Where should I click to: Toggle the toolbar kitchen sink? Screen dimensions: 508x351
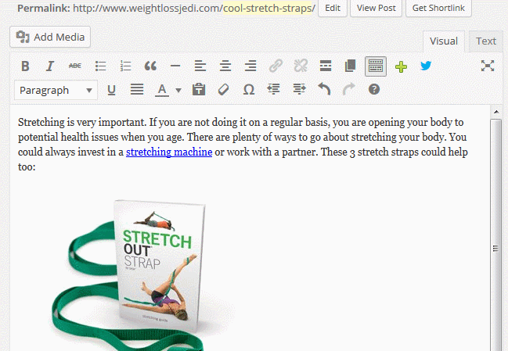point(376,66)
